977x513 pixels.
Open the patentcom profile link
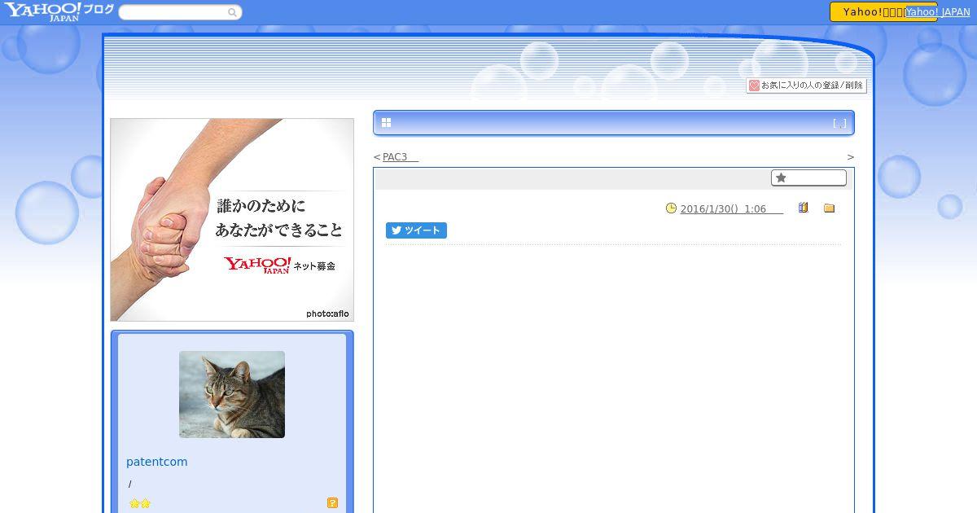click(x=157, y=462)
